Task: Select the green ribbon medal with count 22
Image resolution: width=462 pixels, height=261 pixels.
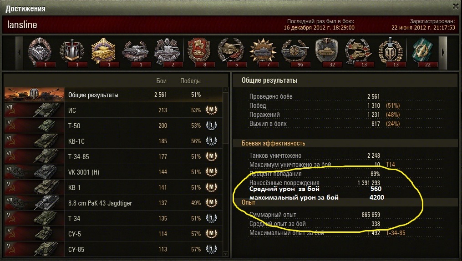Action: click(x=422, y=52)
